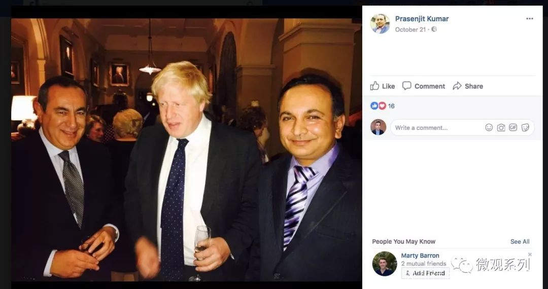The width and height of the screenshot is (548, 289).
Task: Click the Comment speech bubble button
Action: [x=424, y=86]
